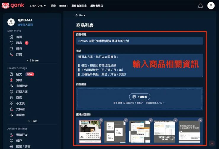Open 訂閱方案 in the sidebar
Screen dimensions: 219x149
coord(22,92)
